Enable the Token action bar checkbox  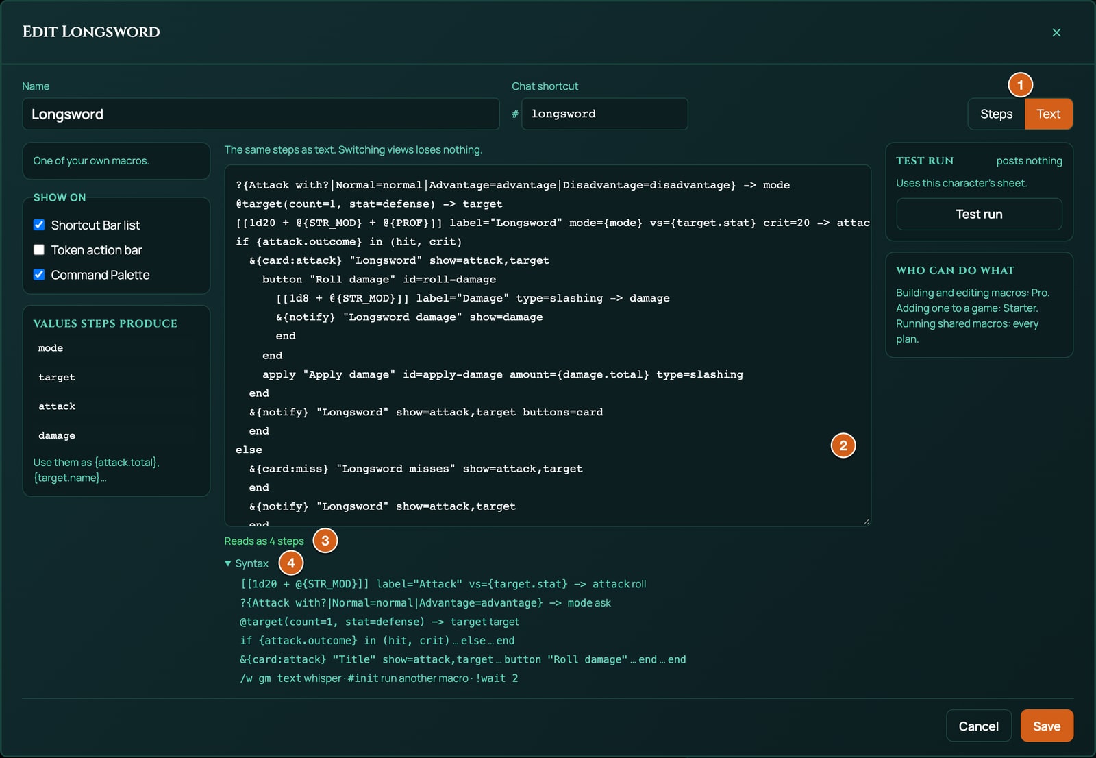39,250
